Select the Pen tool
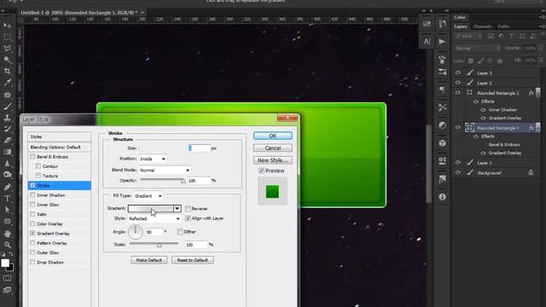Screen dimensions: 546x307 (x=8, y=187)
